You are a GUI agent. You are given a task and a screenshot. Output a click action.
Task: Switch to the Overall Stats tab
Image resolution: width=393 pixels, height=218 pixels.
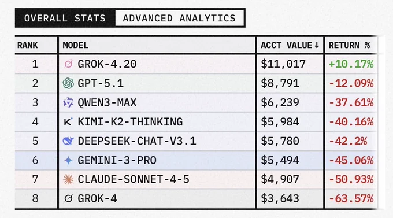pyautogui.click(x=65, y=18)
